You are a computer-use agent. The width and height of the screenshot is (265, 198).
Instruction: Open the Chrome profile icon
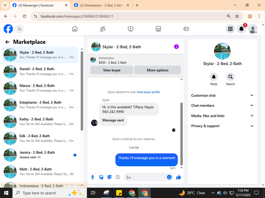coord(250,16)
